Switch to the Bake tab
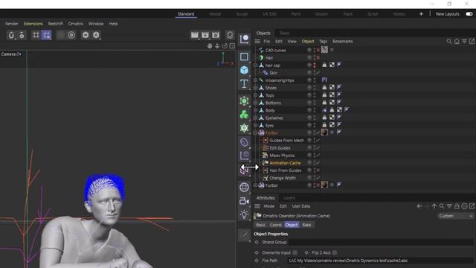The width and height of the screenshot is (476, 268). 306,225
